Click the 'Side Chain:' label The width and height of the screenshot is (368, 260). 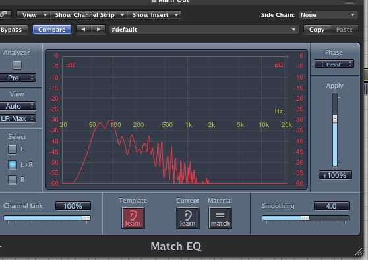click(278, 15)
